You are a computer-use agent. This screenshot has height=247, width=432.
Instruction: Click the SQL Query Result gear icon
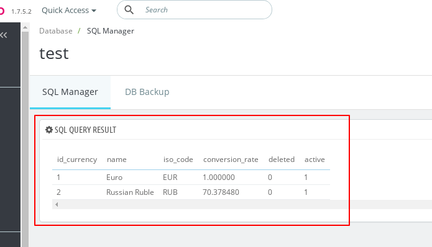click(x=49, y=130)
